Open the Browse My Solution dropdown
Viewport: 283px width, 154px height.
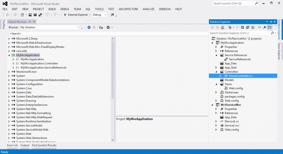point(78,27)
